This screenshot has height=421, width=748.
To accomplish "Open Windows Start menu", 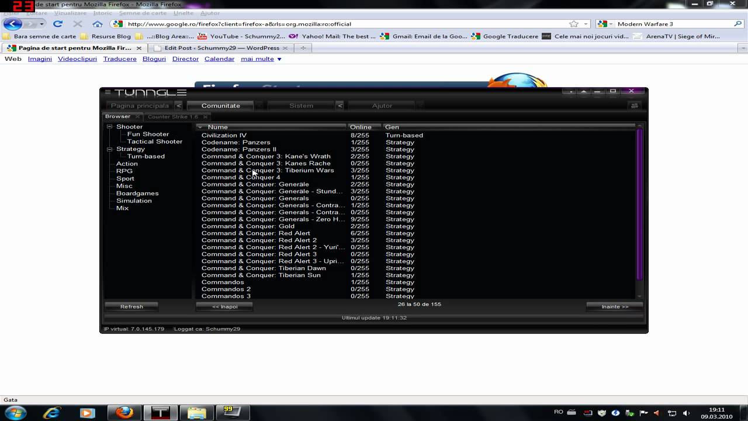I will coord(15,412).
